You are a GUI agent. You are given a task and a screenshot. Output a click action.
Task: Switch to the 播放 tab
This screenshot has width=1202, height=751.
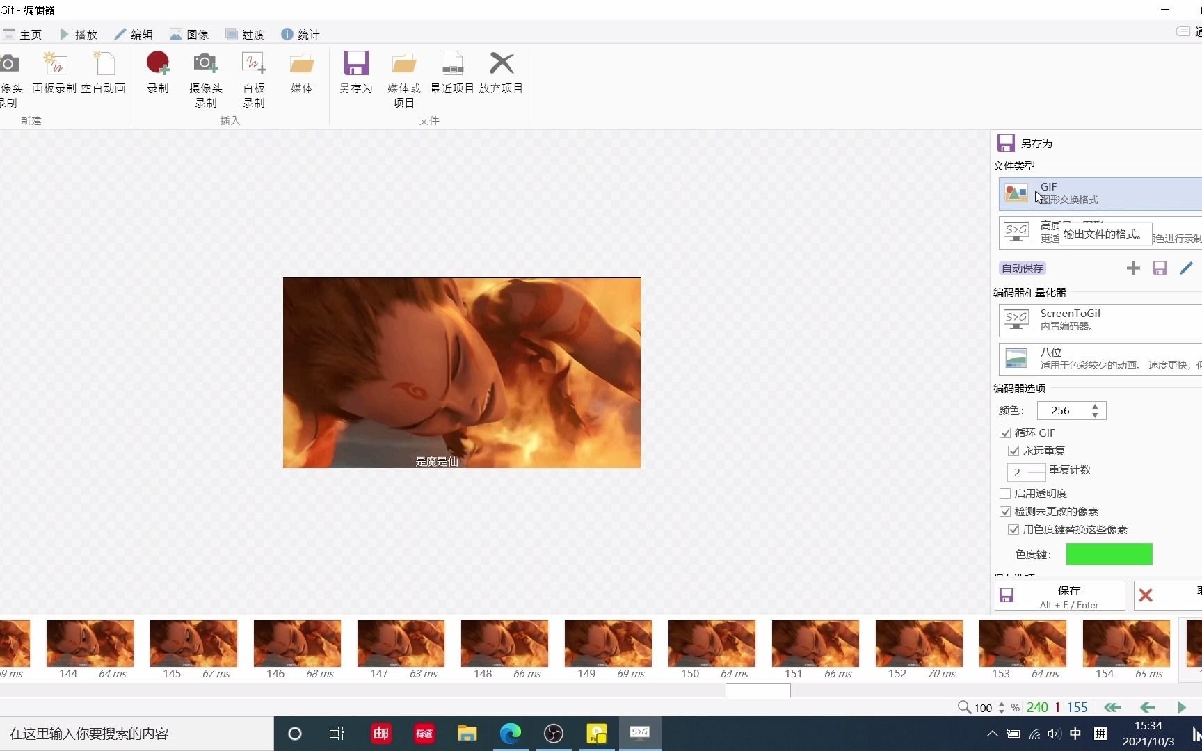coord(79,35)
